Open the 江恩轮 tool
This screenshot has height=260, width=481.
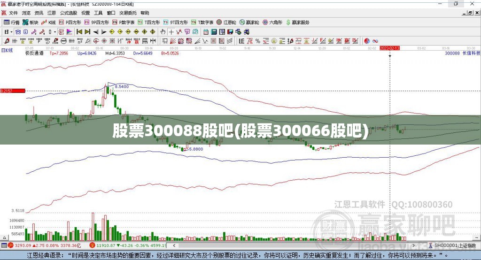point(226,22)
